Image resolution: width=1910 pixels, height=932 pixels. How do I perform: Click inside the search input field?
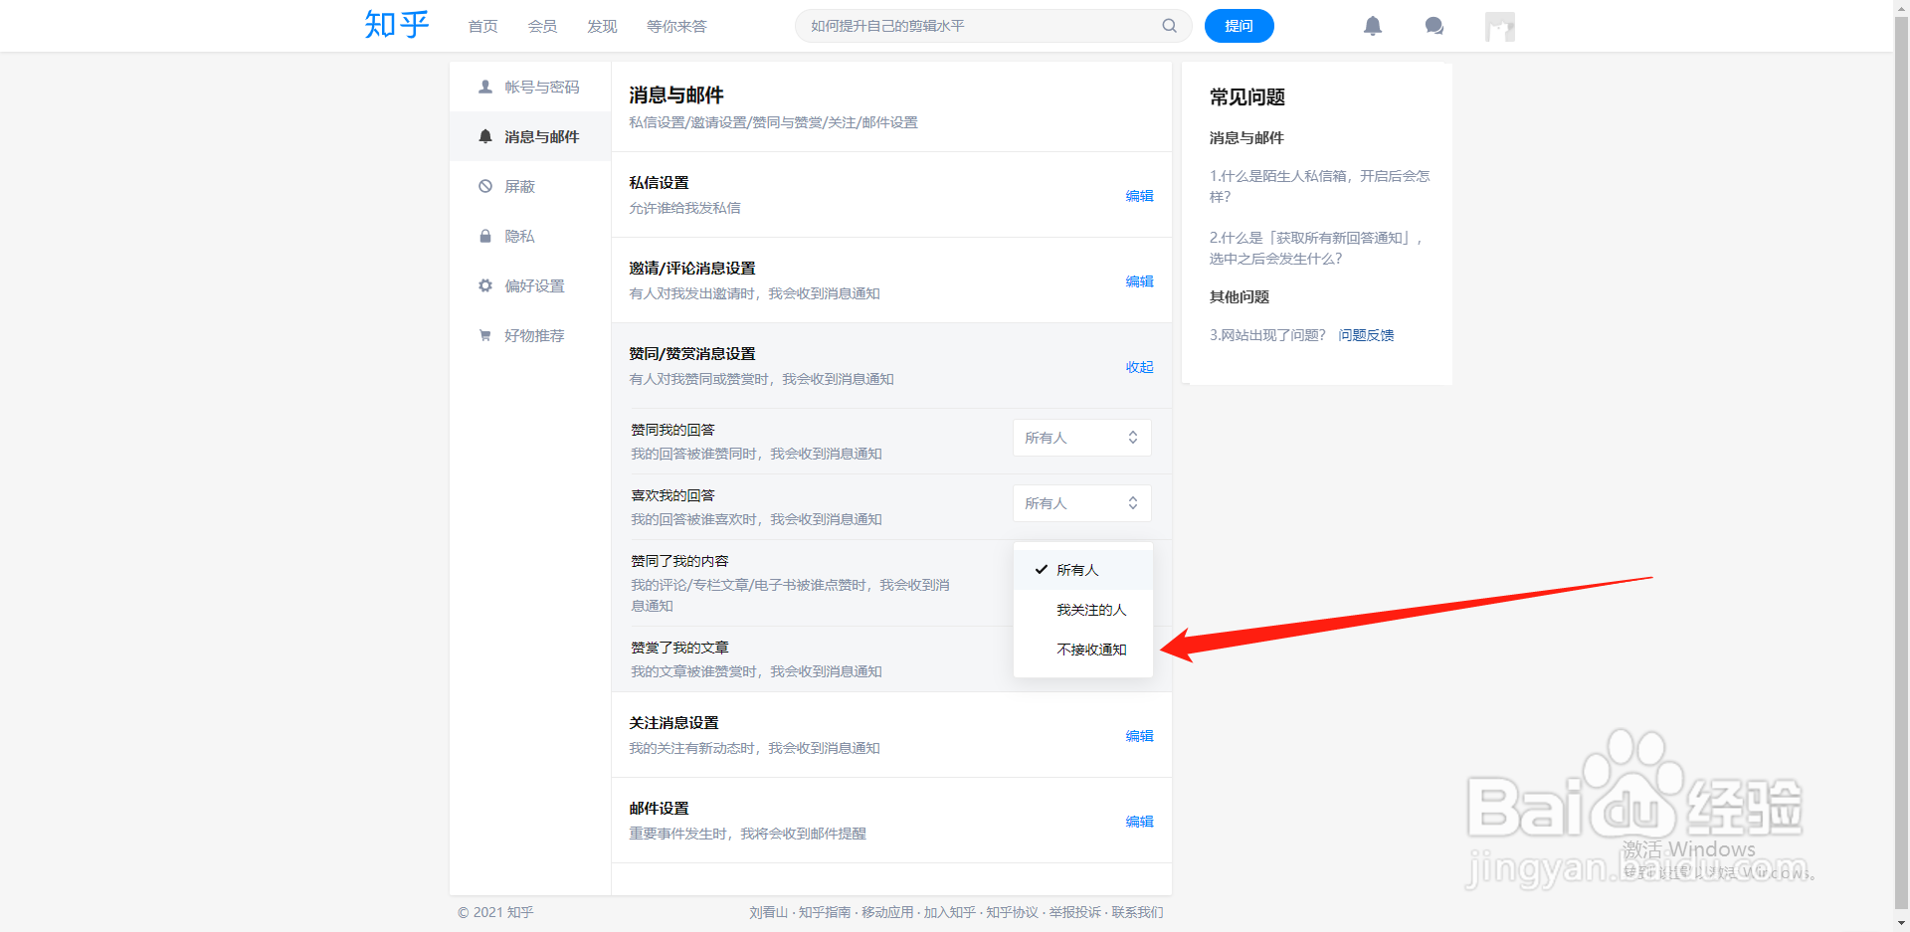click(985, 26)
